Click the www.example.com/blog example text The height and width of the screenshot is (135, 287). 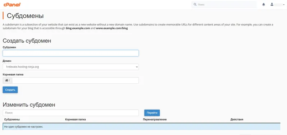(112, 28)
